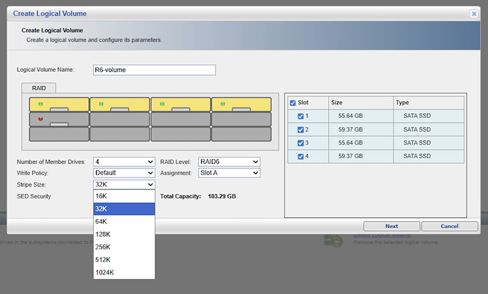
Task: Click the Total Capacity 103.29 GB value
Action: tap(222, 197)
